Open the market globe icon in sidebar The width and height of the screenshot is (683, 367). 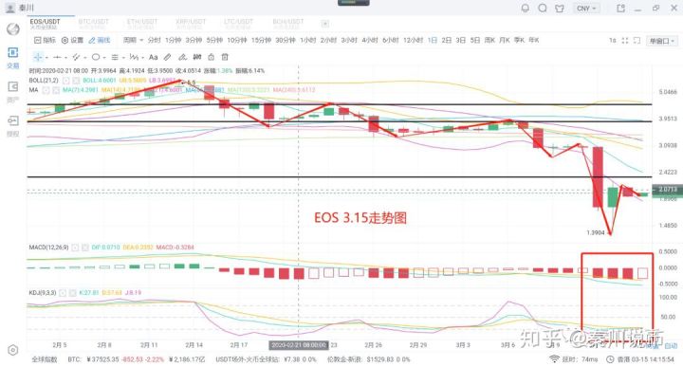13,29
